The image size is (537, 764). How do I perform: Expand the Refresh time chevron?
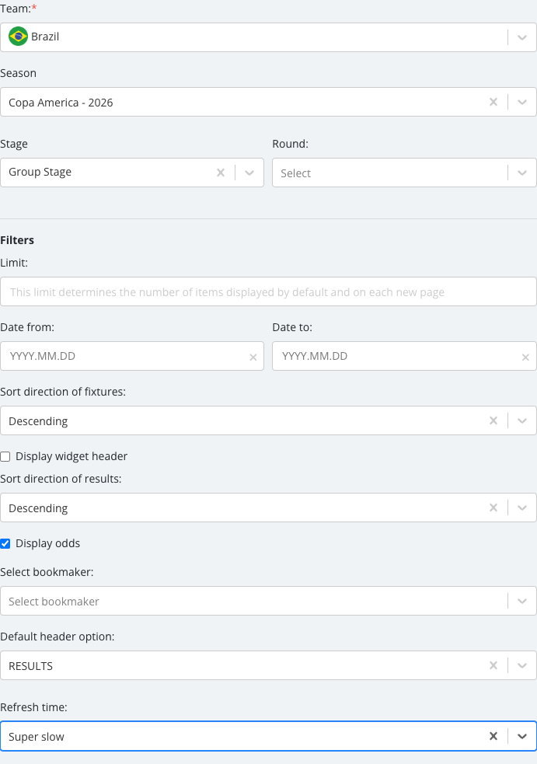tap(522, 737)
